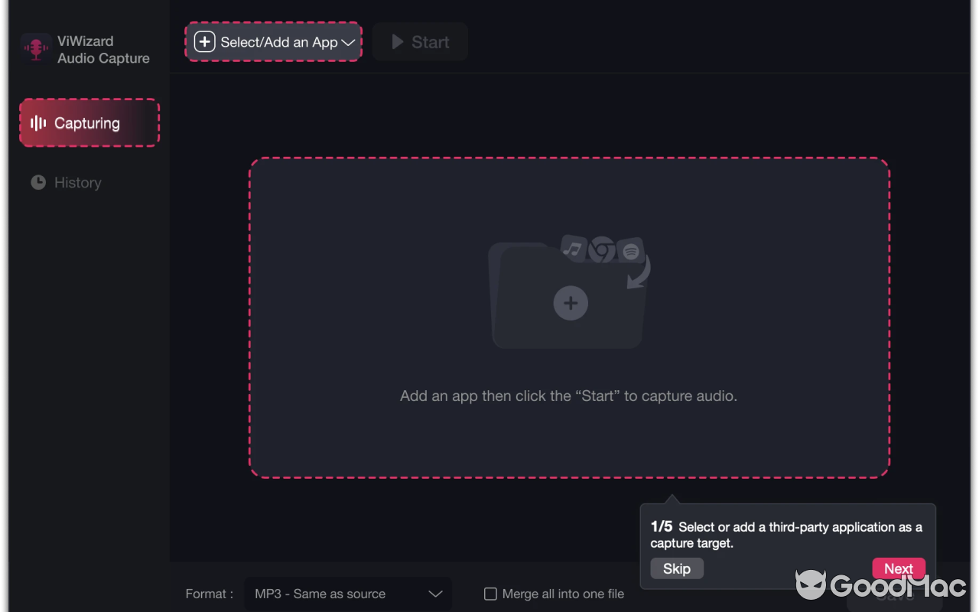Click the plus icon in Select/Add an App
The image size is (979, 612).
(x=204, y=42)
